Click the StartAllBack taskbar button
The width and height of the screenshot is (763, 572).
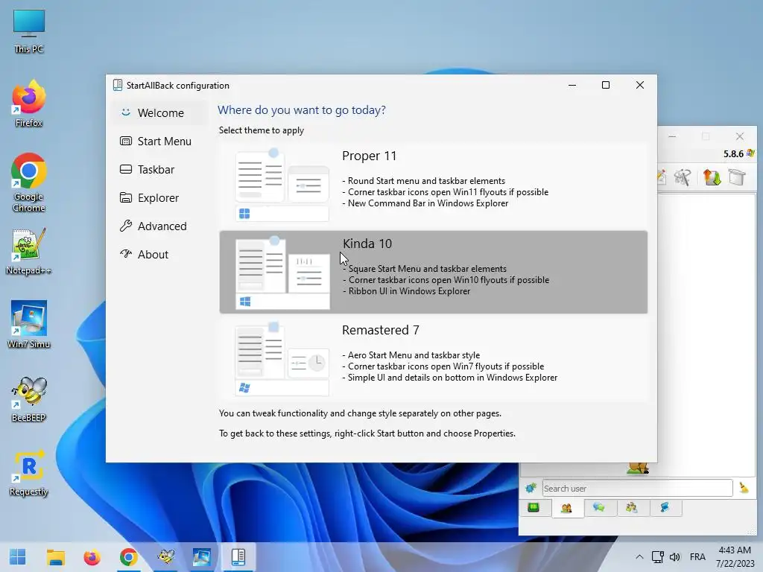coord(238,557)
